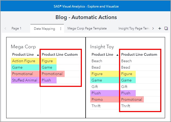Image resolution: width=171 pixels, height=122 pixels.
Task: Select the Beach row in Insight Toy
Action: click(97, 61)
